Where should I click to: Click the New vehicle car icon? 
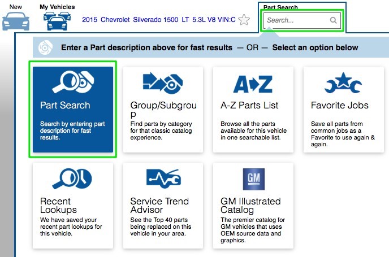(x=15, y=20)
